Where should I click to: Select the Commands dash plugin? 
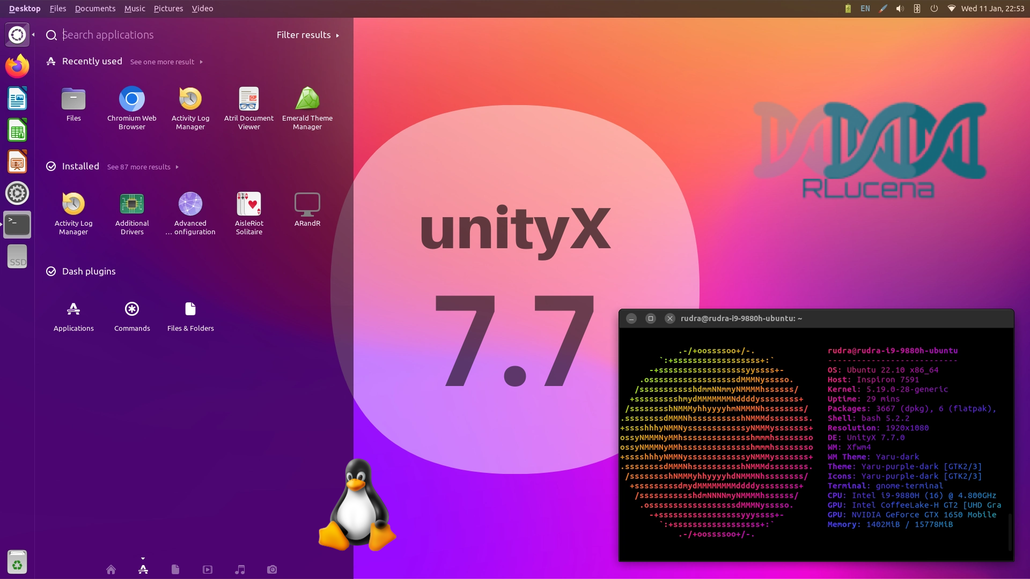click(132, 317)
